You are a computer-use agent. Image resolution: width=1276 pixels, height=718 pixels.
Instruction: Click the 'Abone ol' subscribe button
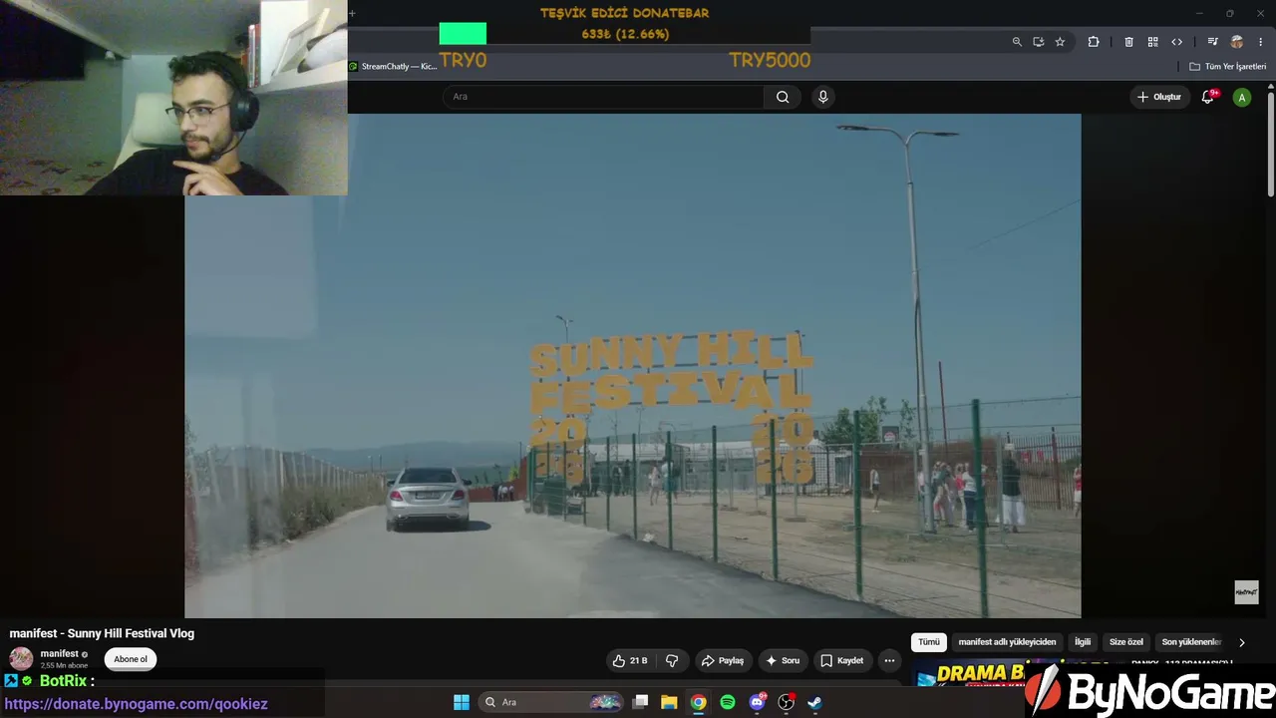(131, 659)
